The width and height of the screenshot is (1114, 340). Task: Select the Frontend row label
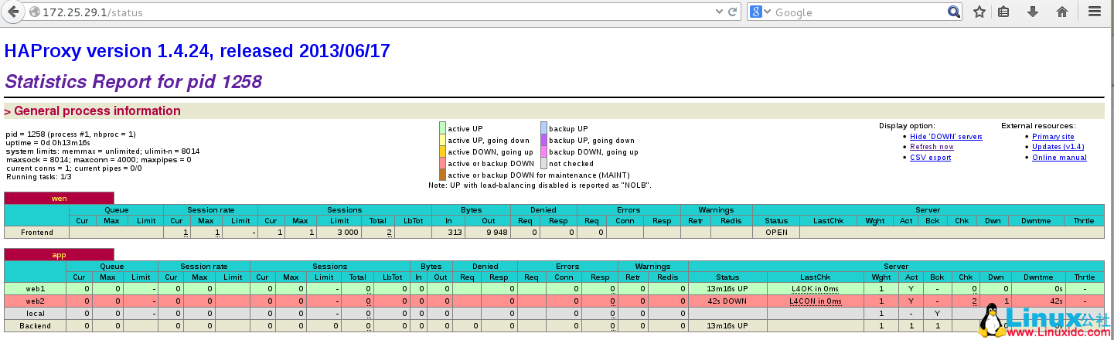(x=36, y=232)
